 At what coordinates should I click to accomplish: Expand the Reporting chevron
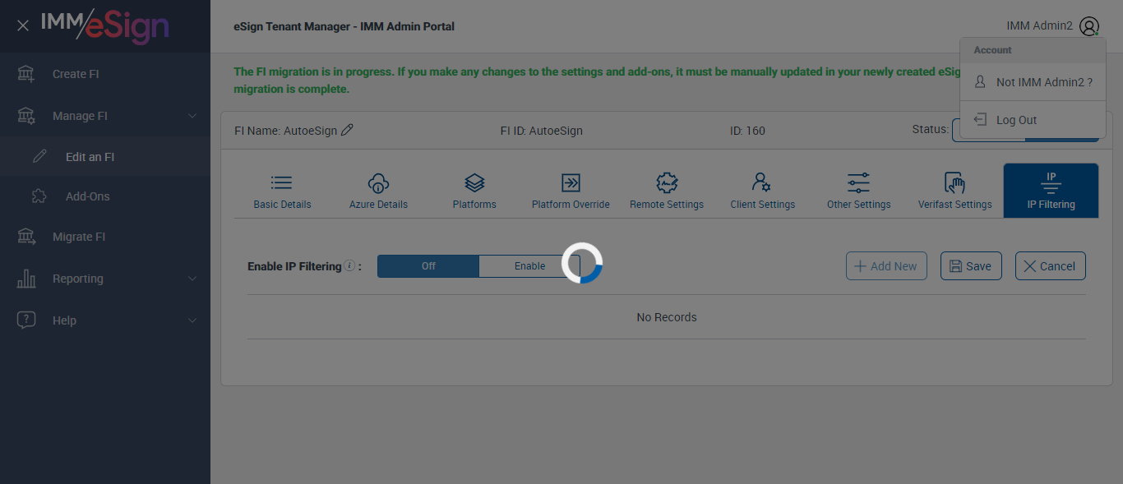pyautogui.click(x=192, y=279)
